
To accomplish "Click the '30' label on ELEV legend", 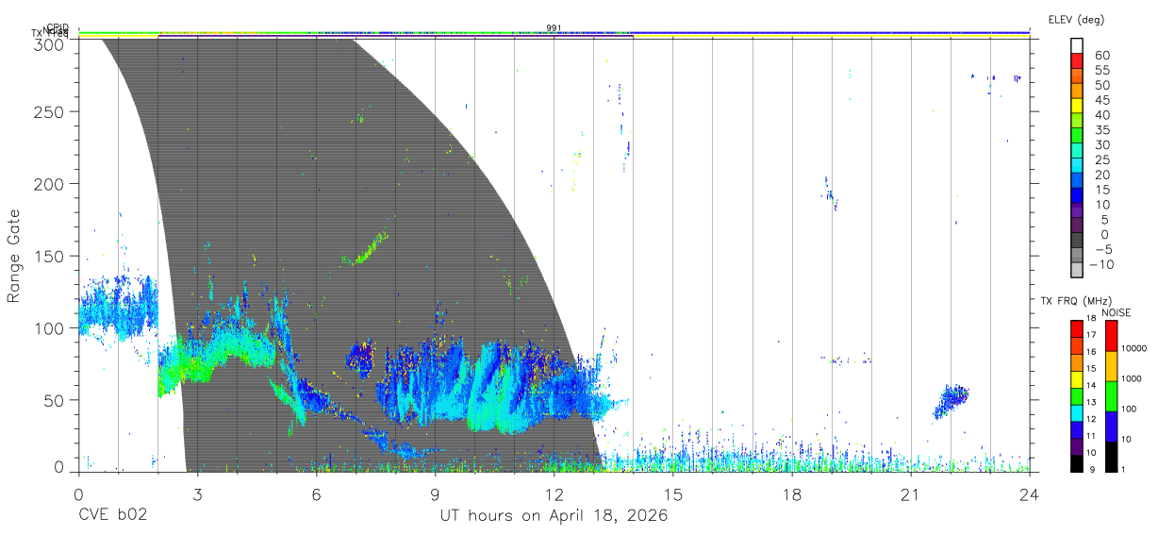I will pos(1100,144).
